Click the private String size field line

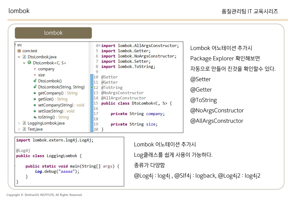tap(134, 124)
